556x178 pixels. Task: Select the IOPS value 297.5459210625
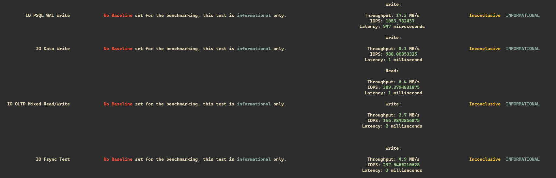click(x=401, y=165)
